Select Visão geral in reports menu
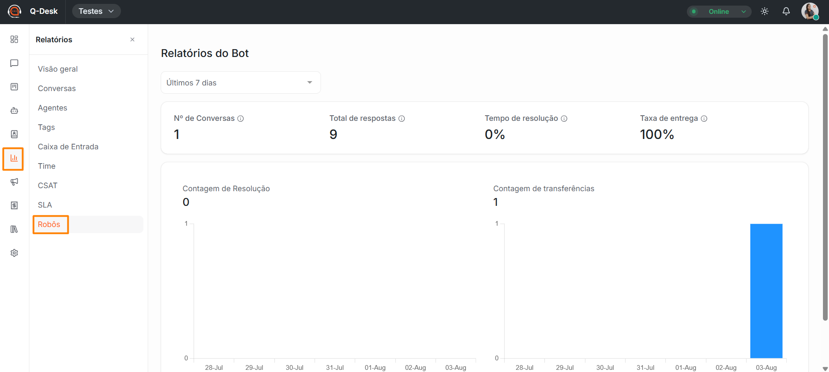 (58, 69)
